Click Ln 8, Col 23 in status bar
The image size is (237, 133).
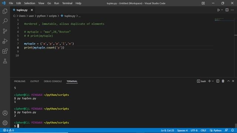167,130
